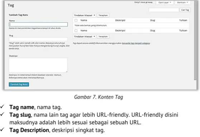Screen dimensions: 200x137
Task: Click the tag search input field
Action: pos(164,10)
